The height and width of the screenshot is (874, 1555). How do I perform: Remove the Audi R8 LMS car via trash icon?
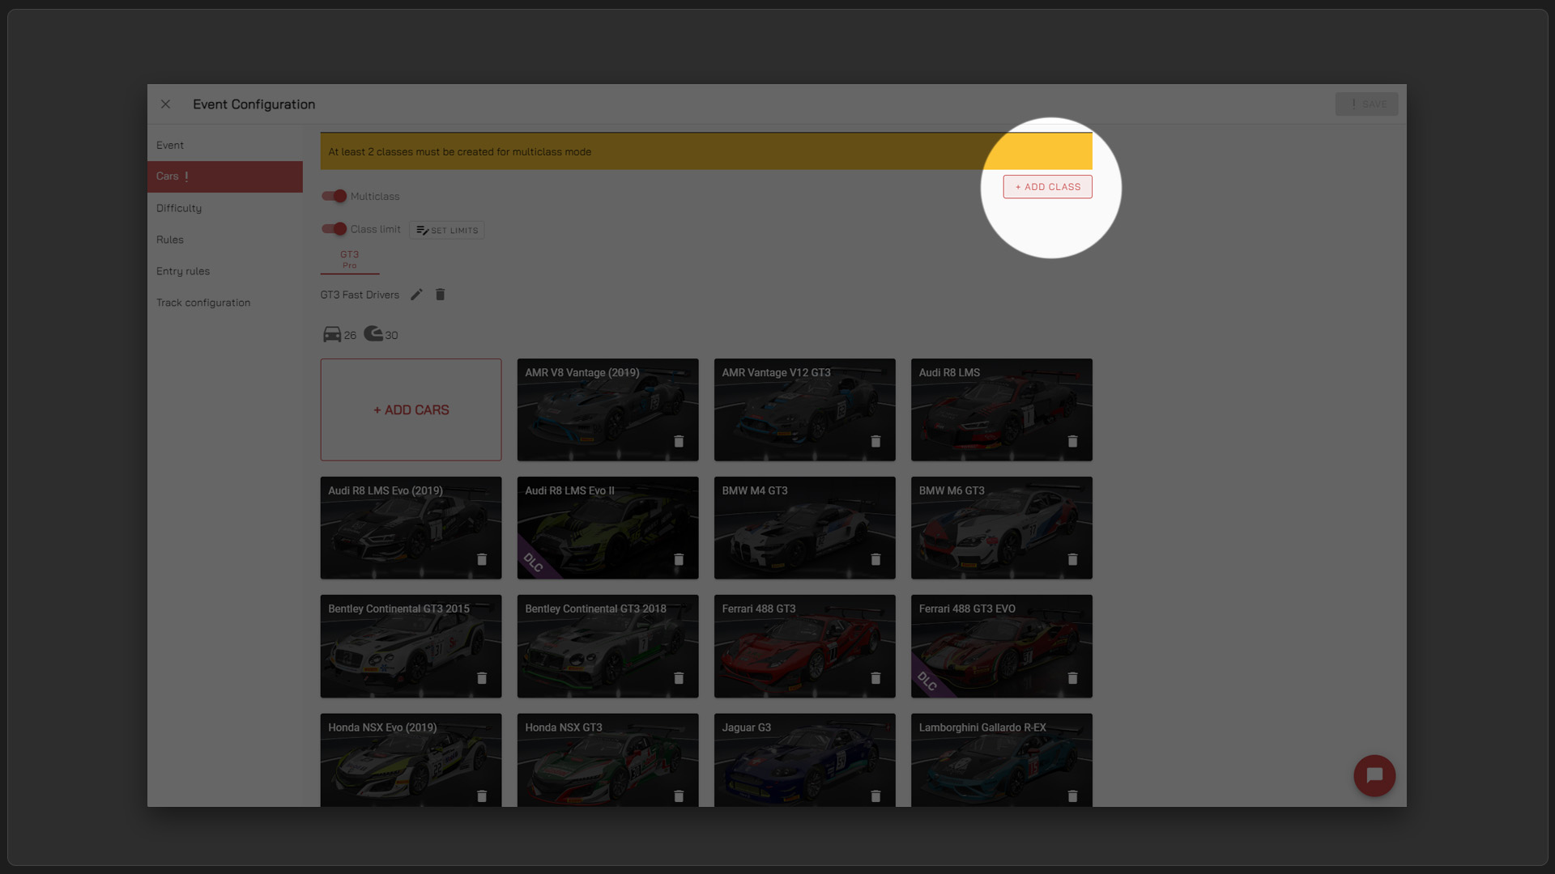(1072, 441)
